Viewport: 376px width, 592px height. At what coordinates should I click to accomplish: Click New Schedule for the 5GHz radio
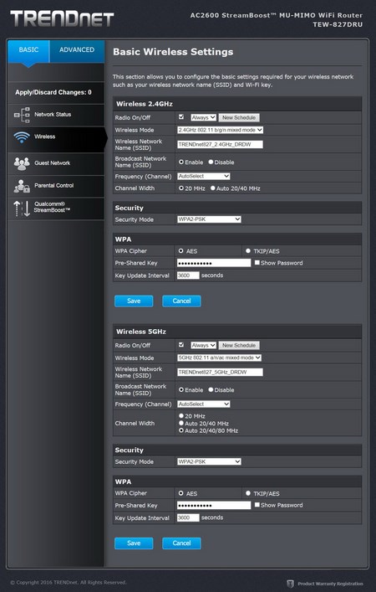pyautogui.click(x=239, y=345)
